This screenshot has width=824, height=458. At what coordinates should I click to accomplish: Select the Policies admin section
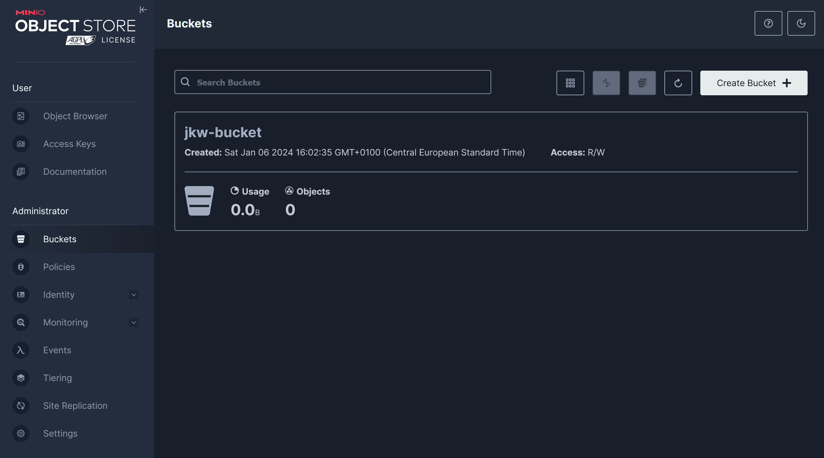pyautogui.click(x=59, y=267)
